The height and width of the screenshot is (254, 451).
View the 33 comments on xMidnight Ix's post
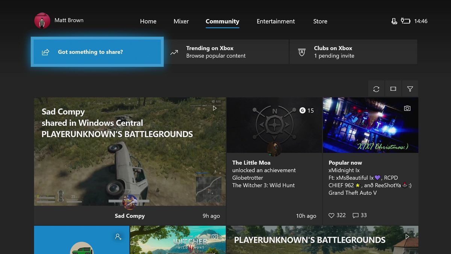[355, 215]
